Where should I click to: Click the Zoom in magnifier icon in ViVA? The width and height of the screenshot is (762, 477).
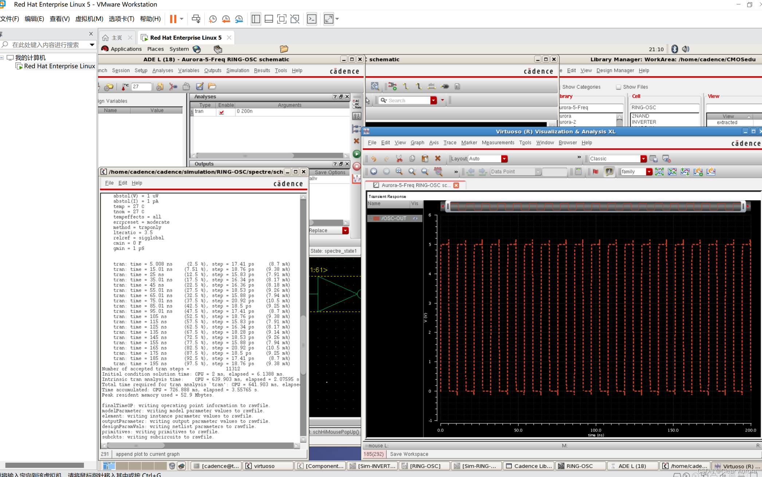click(412, 172)
